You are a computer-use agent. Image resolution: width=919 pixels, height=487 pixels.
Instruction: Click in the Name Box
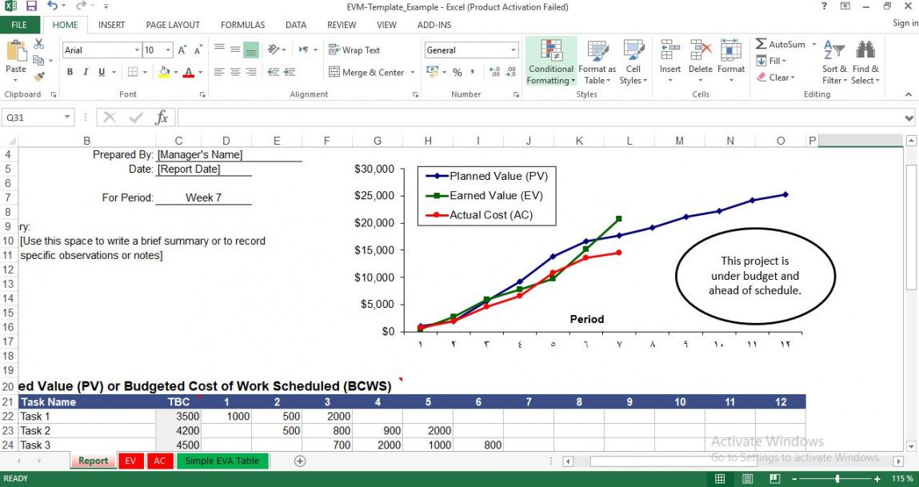click(x=32, y=118)
